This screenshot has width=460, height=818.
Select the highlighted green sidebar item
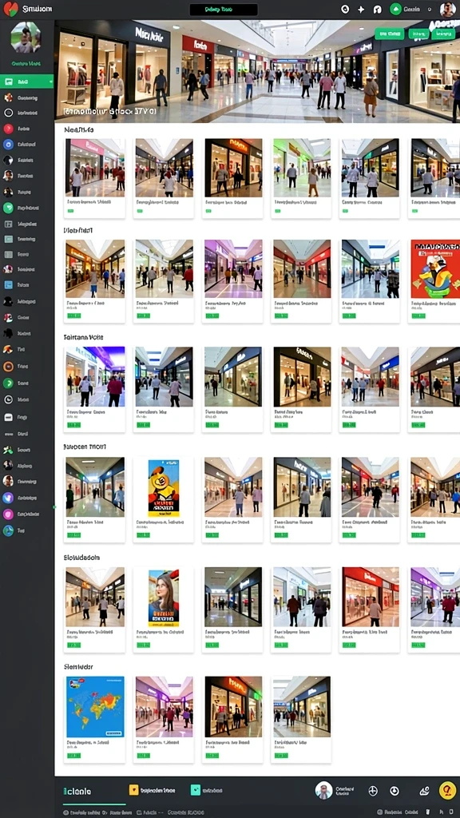point(26,81)
